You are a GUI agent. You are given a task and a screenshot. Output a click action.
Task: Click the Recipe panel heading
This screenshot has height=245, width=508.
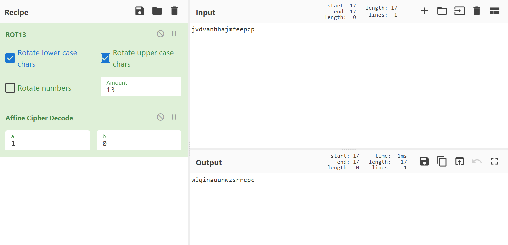[16, 12]
